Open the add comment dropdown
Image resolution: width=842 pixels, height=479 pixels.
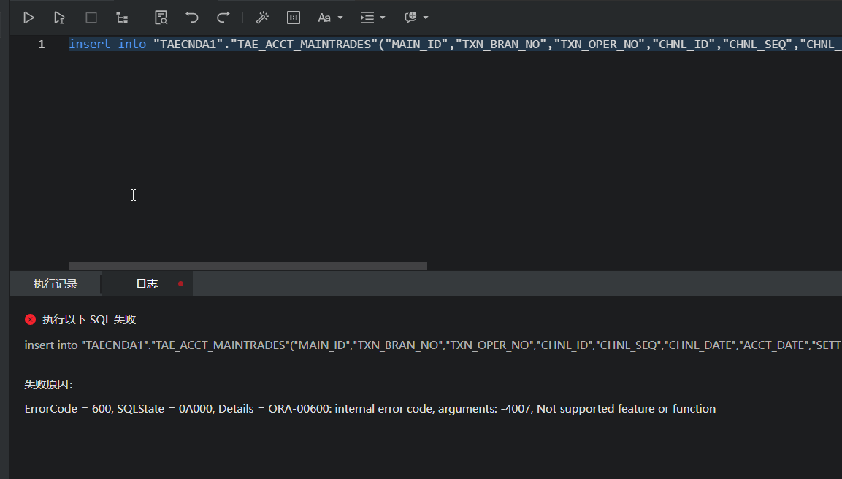(x=416, y=18)
